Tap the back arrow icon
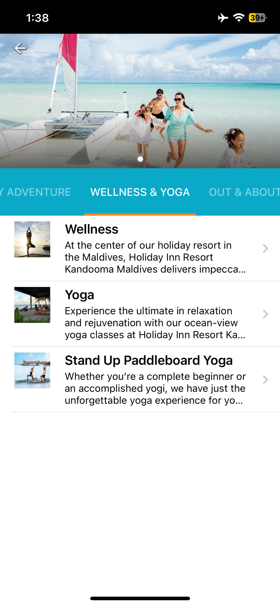 [x=20, y=48]
